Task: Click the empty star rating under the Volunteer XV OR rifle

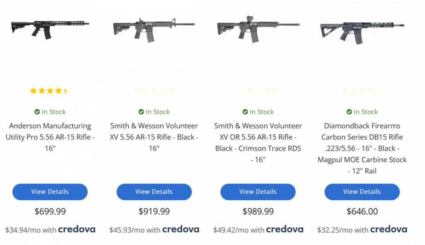Action: click(258, 91)
